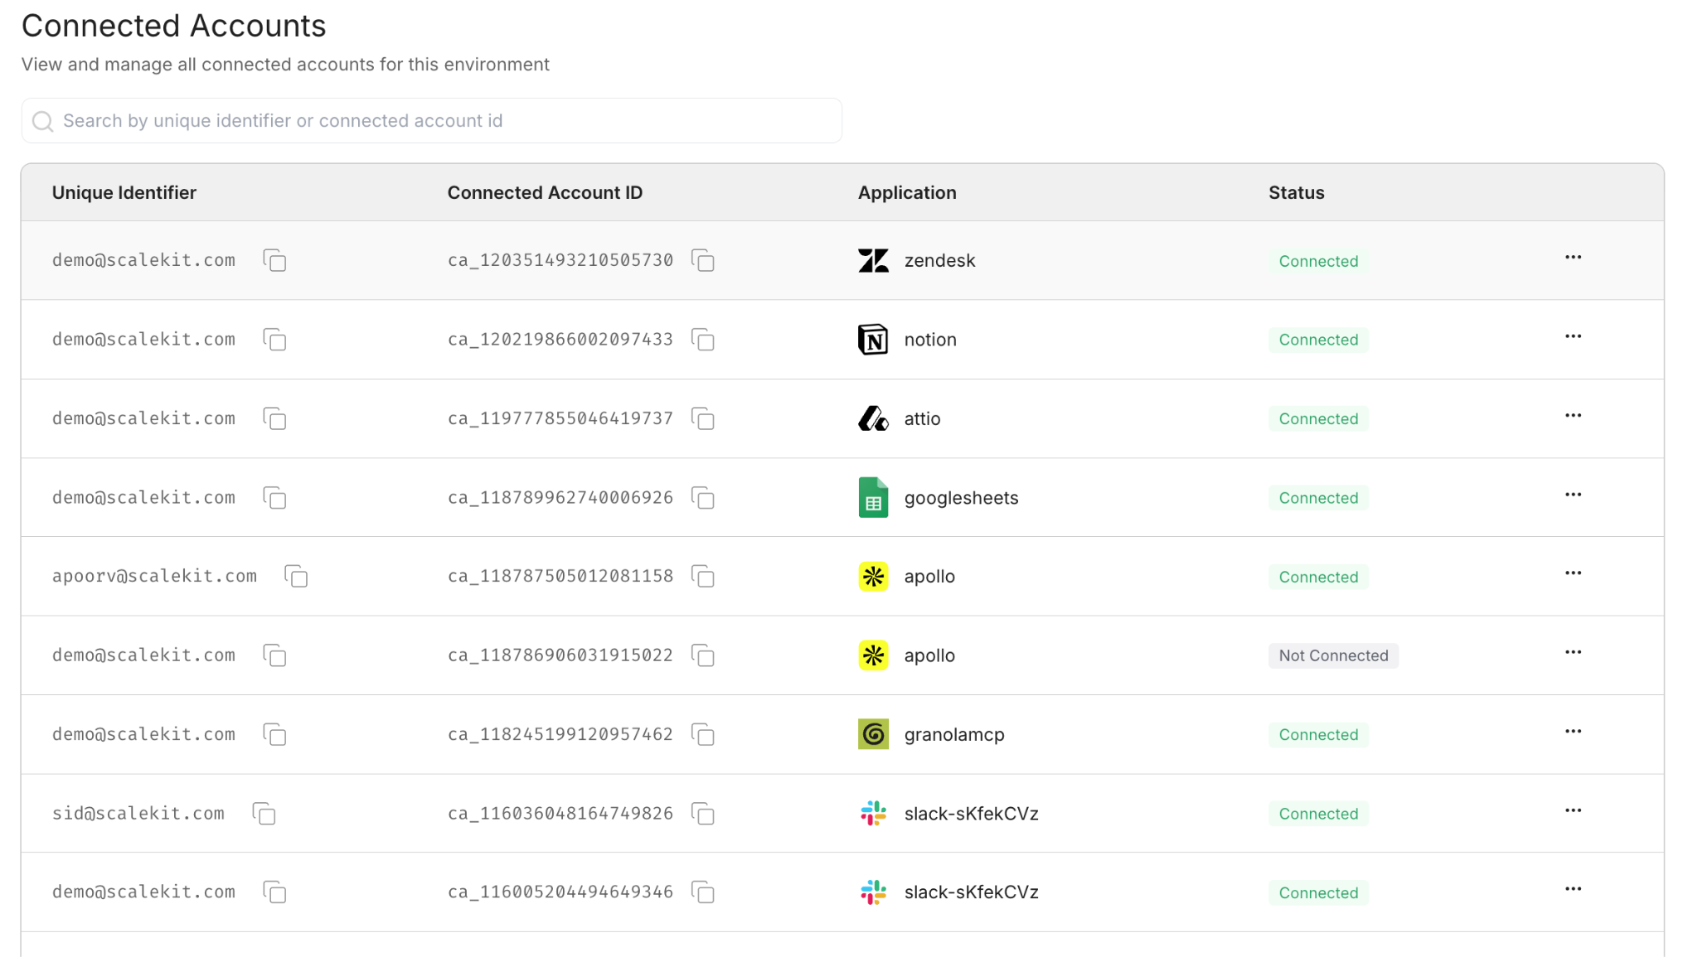Focus the search by unique identifier field
Image resolution: width=1698 pixels, height=957 pixels.
(448, 121)
